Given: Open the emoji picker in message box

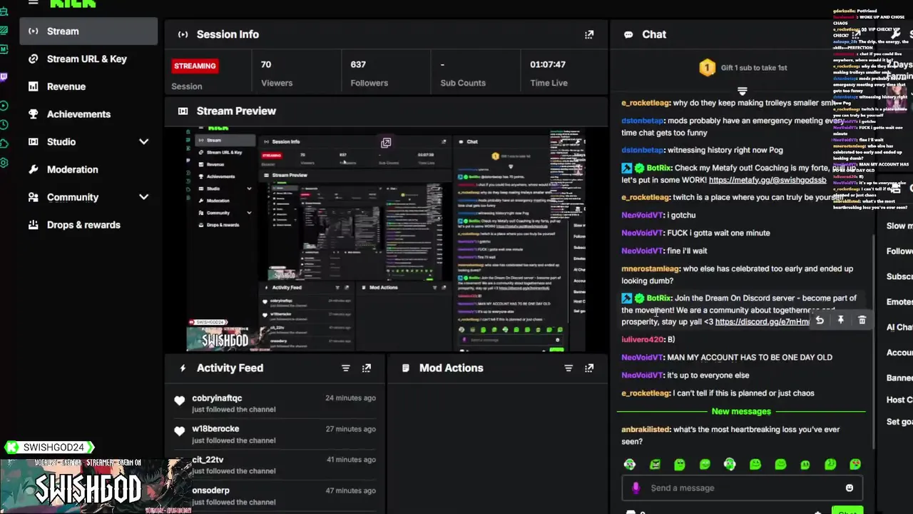Looking at the screenshot, I should coord(849,488).
